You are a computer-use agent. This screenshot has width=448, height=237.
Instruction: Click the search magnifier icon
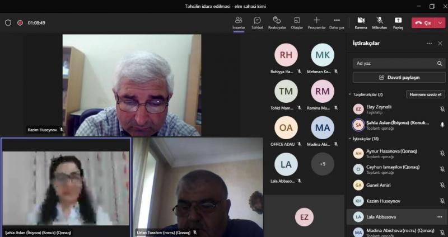440,63
